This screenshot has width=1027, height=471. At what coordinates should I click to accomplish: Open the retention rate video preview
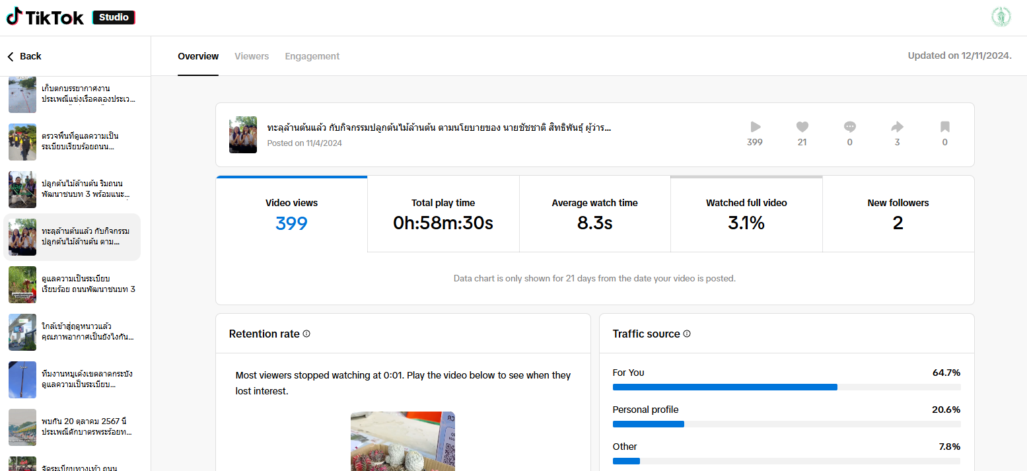click(402, 441)
